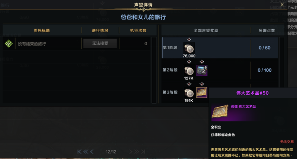
Task: Select the 191K silver coin icon in stage 3
Action: point(189,93)
